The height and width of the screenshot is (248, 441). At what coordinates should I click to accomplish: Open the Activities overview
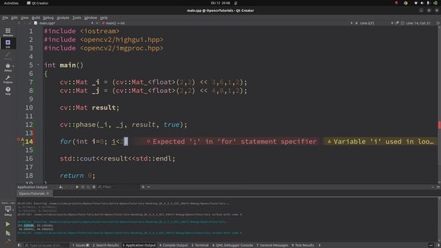11,3
